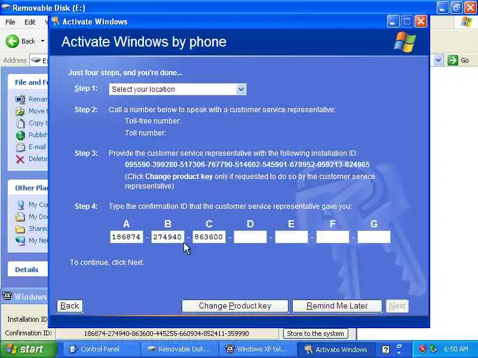Click confirmation ID field C
478x358 pixels.
[x=209, y=237]
